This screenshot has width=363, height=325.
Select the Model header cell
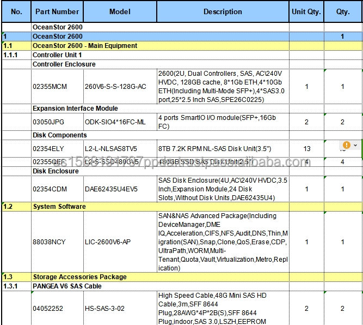(x=120, y=11)
